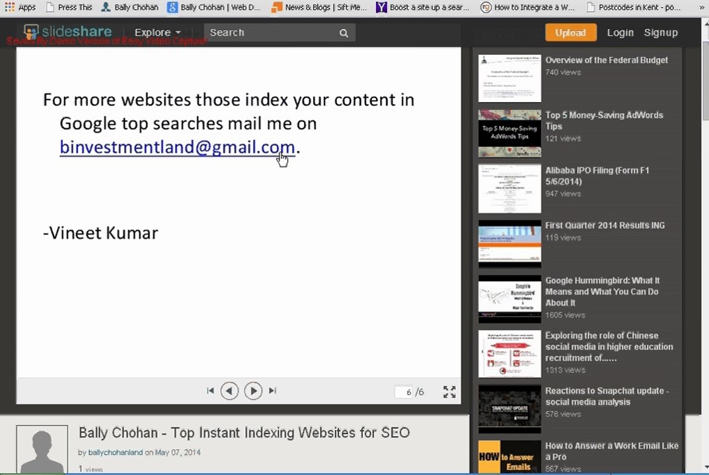Click the SlideShare logo
The image size is (709, 475).
pyautogui.click(x=68, y=32)
